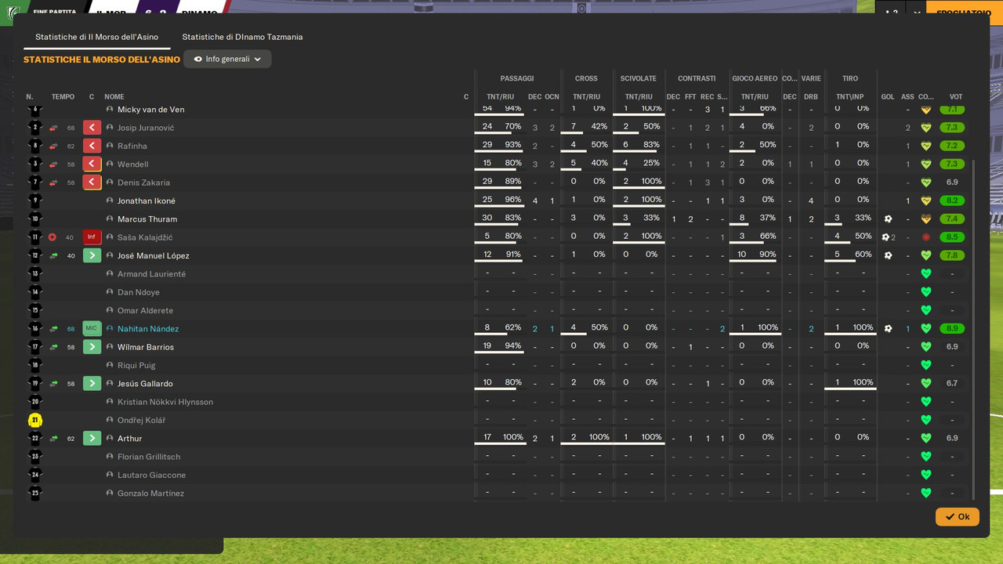Image resolution: width=1003 pixels, height=564 pixels.
Task: Open player Jonathan Ikoné
Action: (x=147, y=201)
